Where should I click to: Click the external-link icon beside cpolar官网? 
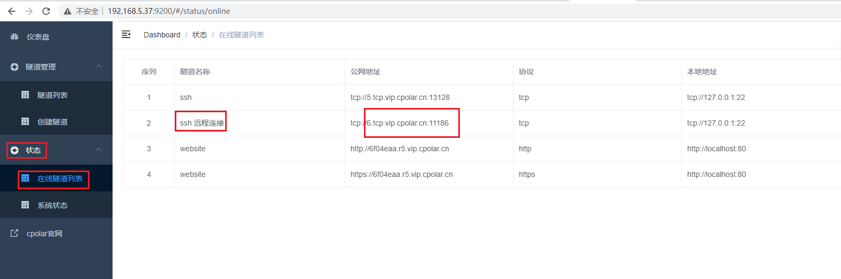[x=14, y=234]
